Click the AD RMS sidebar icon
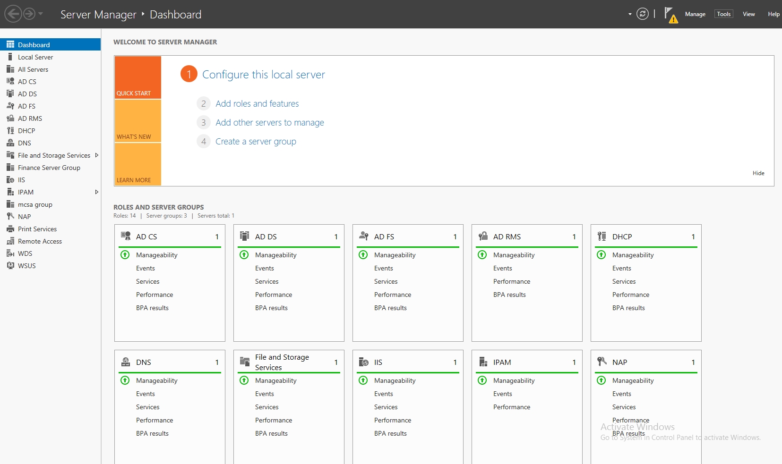Viewport: 782px width, 464px height. [x=10, y=118]
